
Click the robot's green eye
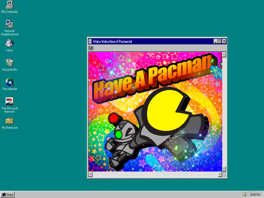(x=119, y=134)
